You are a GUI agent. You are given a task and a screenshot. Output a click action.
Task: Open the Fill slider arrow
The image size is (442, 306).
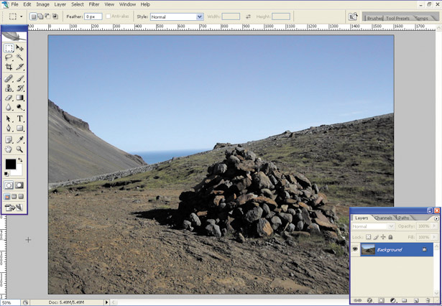point(434,237)
